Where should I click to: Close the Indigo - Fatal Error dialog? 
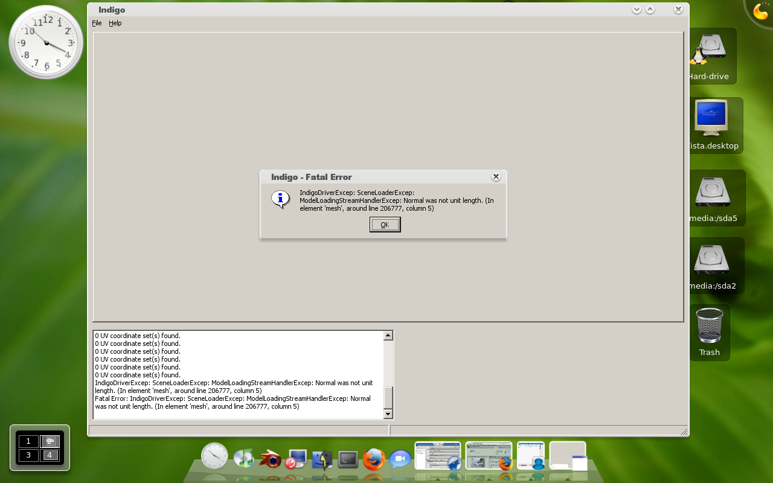coord(496,177)
